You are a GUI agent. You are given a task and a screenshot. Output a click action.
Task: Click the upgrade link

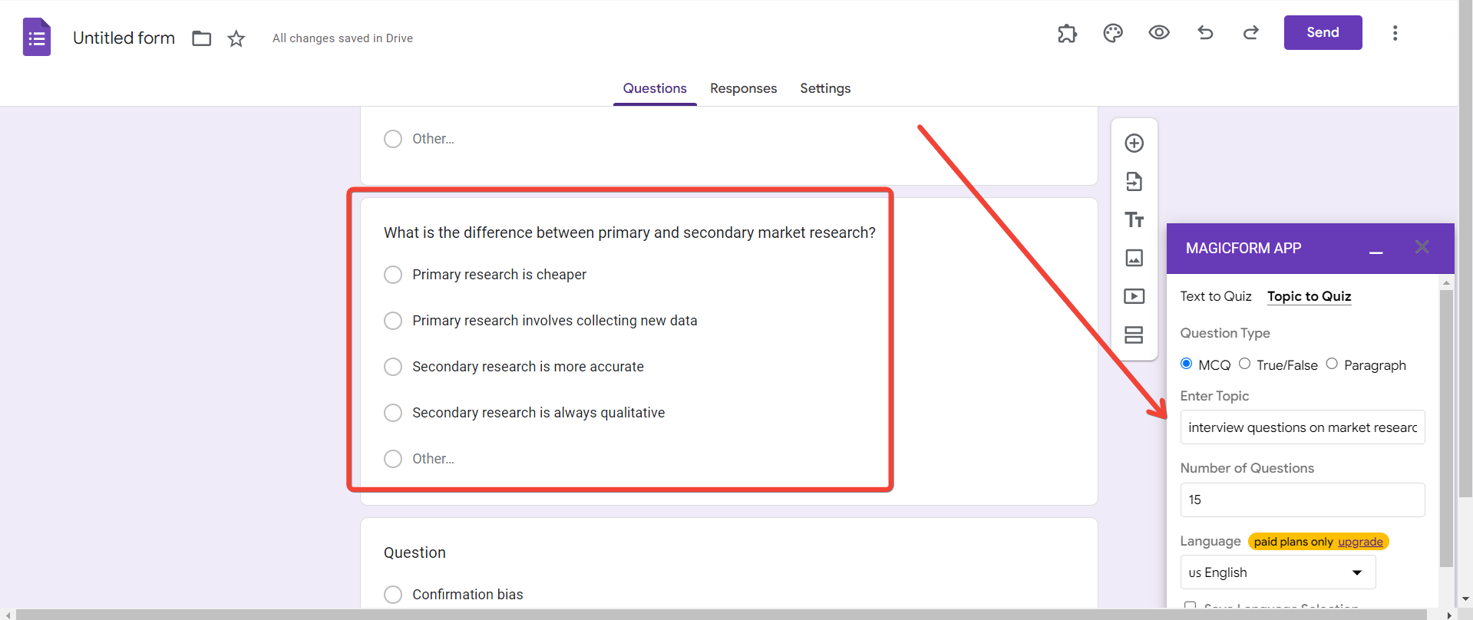(1360, 542)
